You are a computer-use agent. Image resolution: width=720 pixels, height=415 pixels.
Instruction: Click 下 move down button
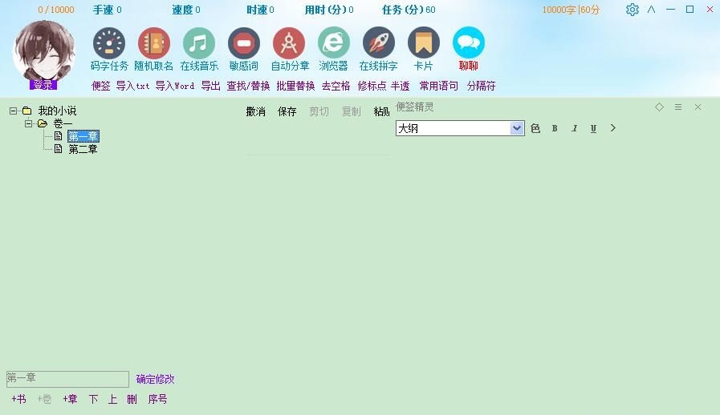[93, 400]
